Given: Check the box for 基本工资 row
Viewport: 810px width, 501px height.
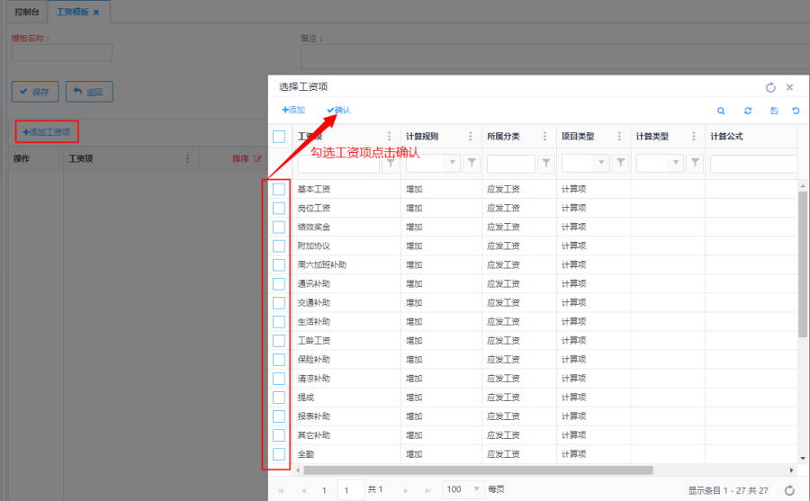Looking at the screenshot, I should click(x=279, y=189).
